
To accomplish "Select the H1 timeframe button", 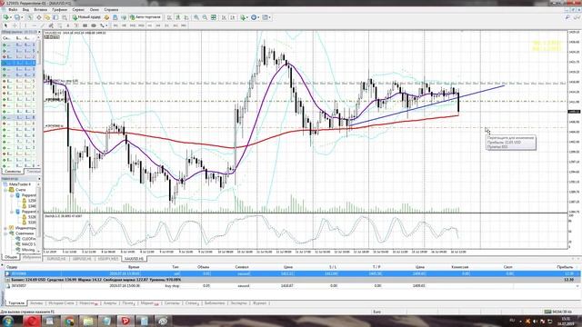I will coord(149,25).
